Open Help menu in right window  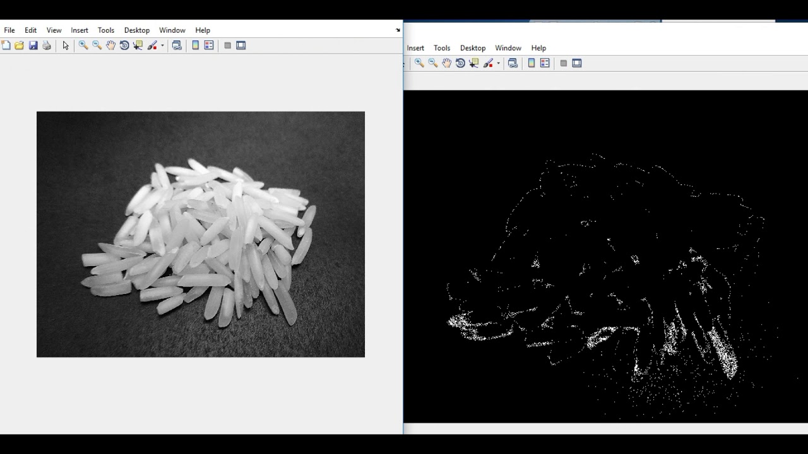pos(538,48)
